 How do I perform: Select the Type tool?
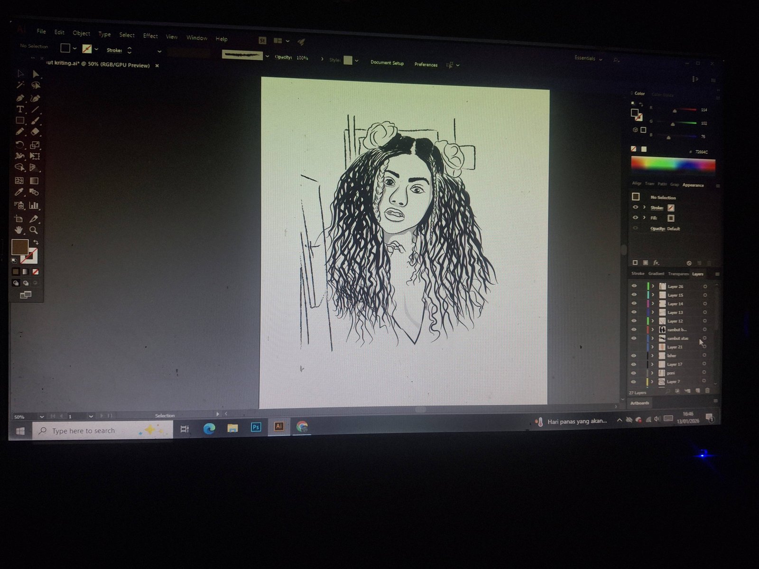click(20, 110)
